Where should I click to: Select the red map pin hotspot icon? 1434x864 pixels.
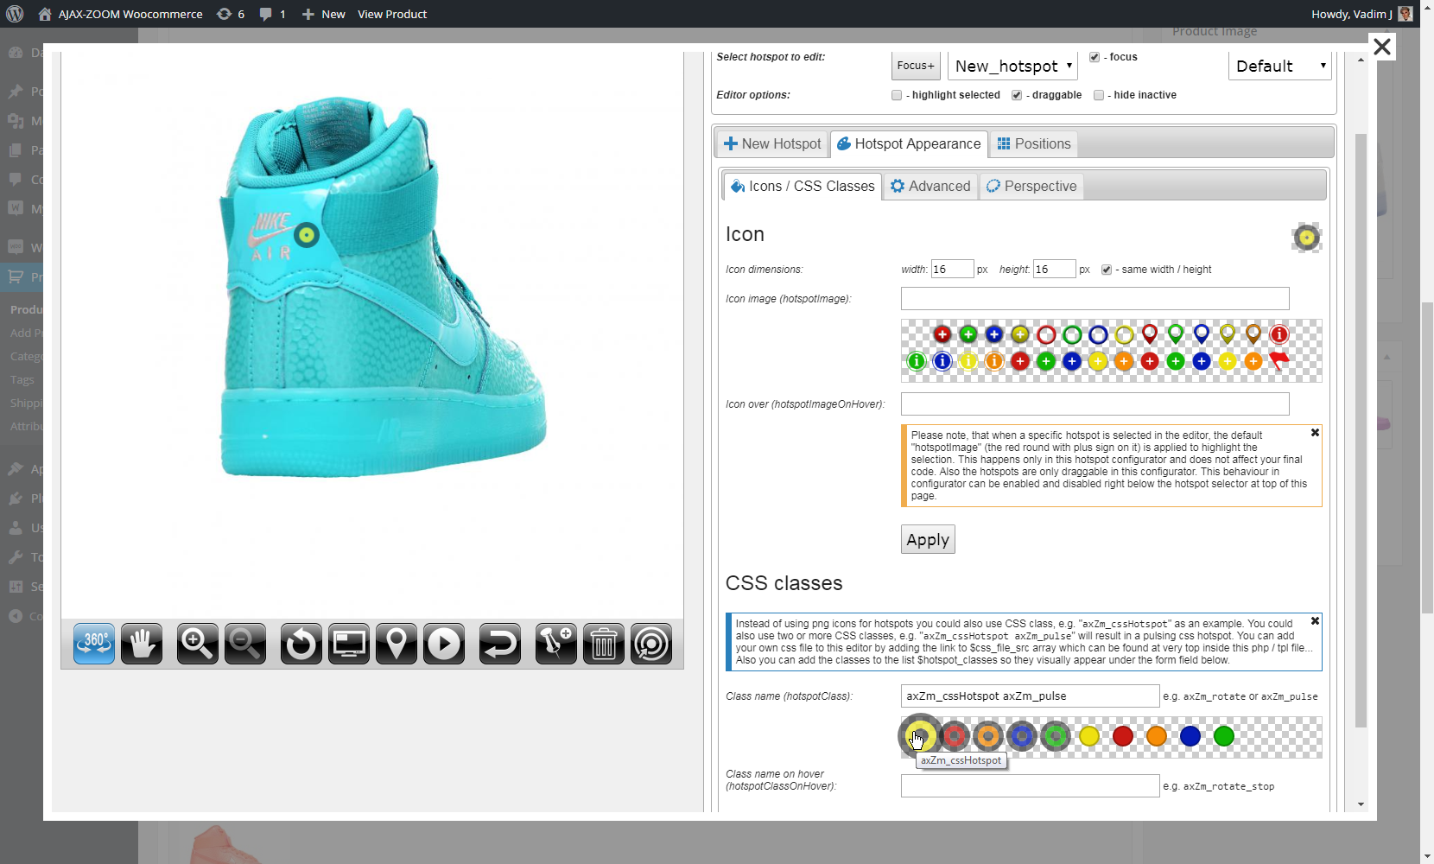(x=1150, y=334)
